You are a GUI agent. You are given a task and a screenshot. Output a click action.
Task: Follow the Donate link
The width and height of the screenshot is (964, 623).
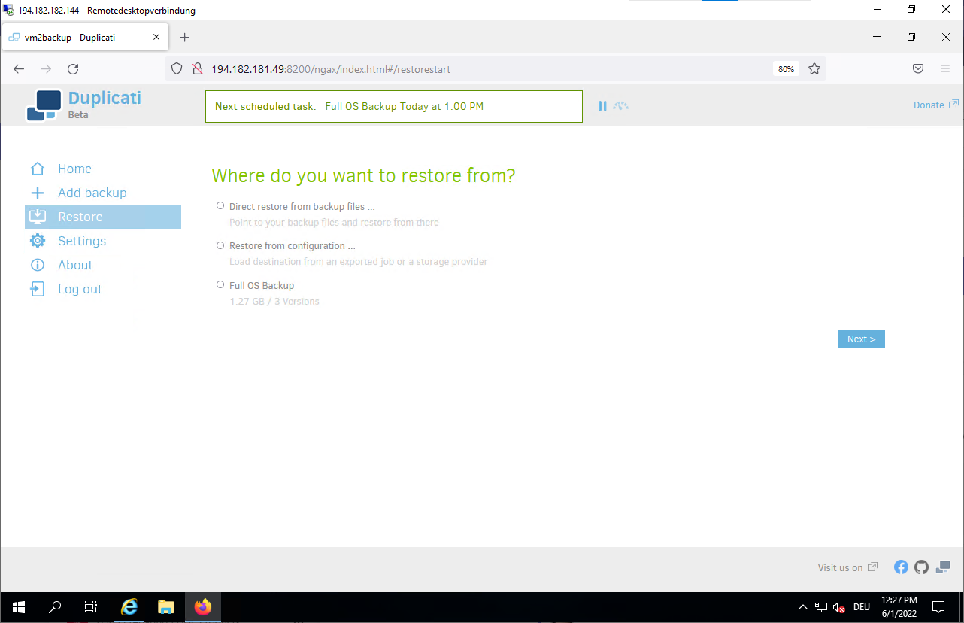(x=929, y=105)
